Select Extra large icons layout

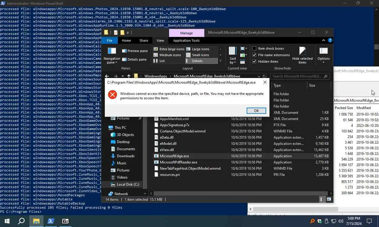click(169, 49)
